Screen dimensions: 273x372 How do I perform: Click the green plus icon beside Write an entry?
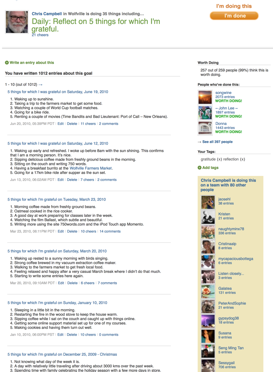coord(7,63)
